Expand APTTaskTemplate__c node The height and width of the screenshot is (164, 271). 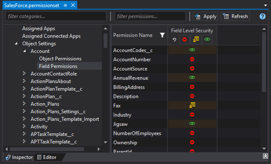pos(24,141)
